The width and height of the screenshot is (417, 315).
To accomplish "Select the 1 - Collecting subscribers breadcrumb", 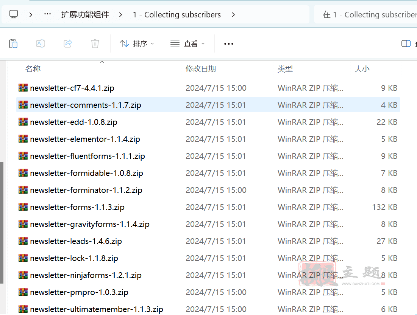I will click(x=176, y=15).
